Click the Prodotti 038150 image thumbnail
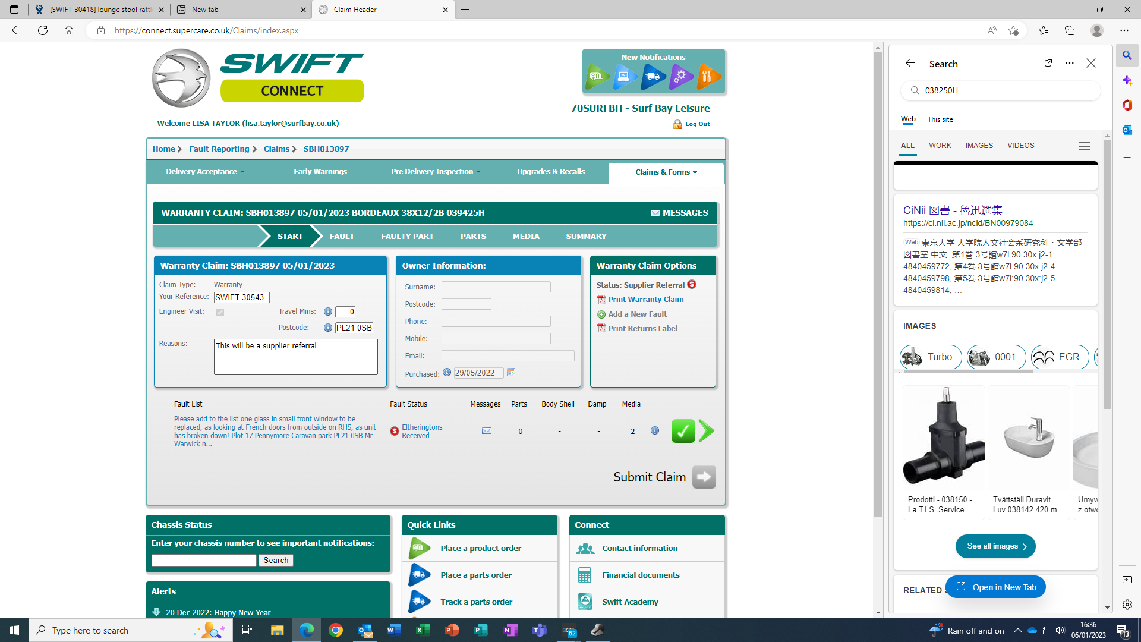This screenshot has height=642, width=1141. (943, 437)
